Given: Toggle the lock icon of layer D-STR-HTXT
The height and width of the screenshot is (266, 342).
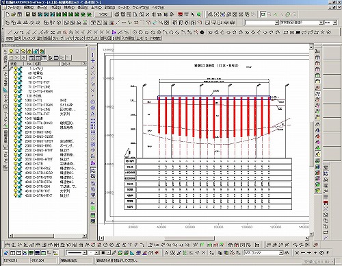Looking at the screenshot, I should click(x=20, y=195).
